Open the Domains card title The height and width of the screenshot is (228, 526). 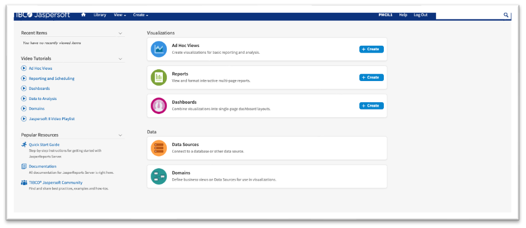[181, 173]
